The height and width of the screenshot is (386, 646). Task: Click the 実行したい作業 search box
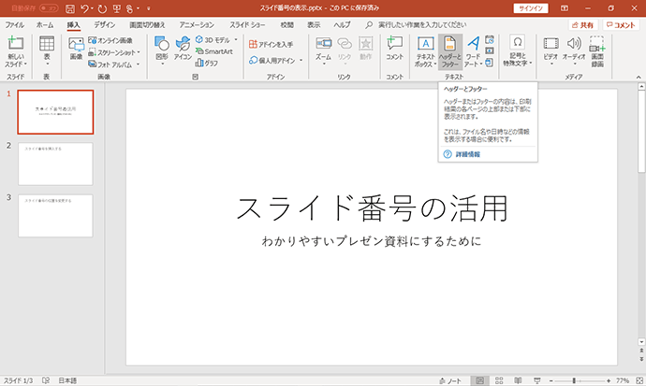[x=422, y=25]
